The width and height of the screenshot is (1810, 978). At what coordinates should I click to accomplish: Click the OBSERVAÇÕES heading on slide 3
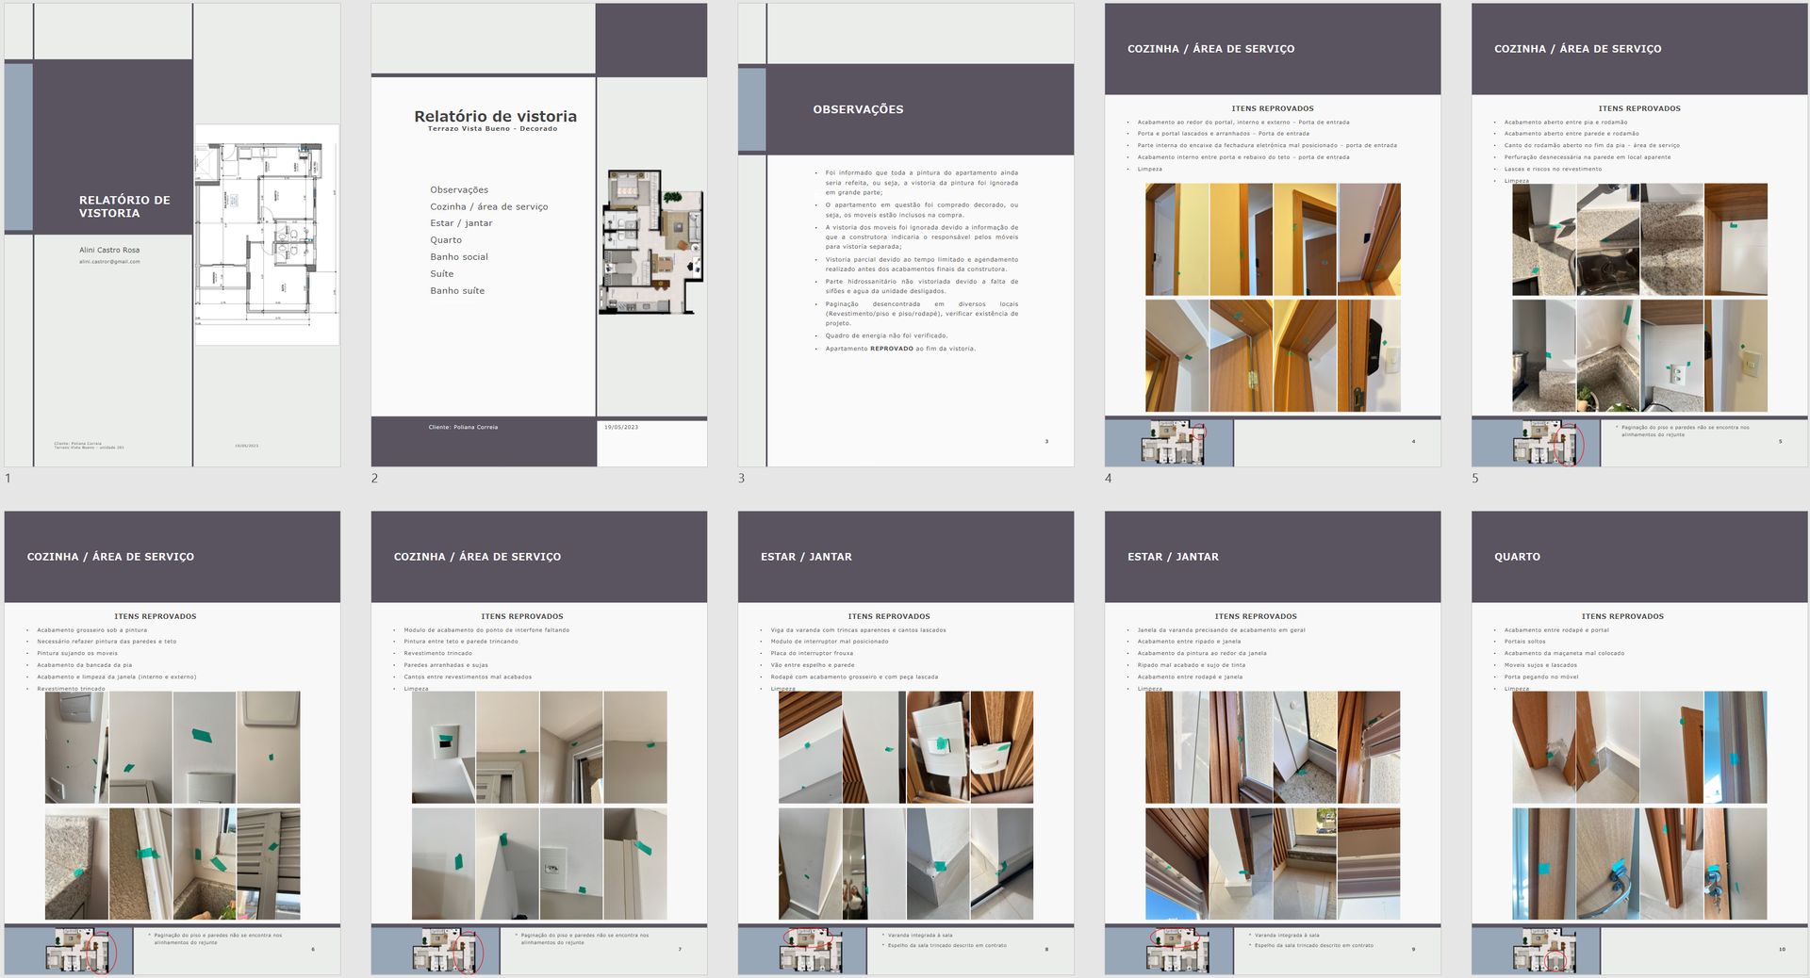858,109
